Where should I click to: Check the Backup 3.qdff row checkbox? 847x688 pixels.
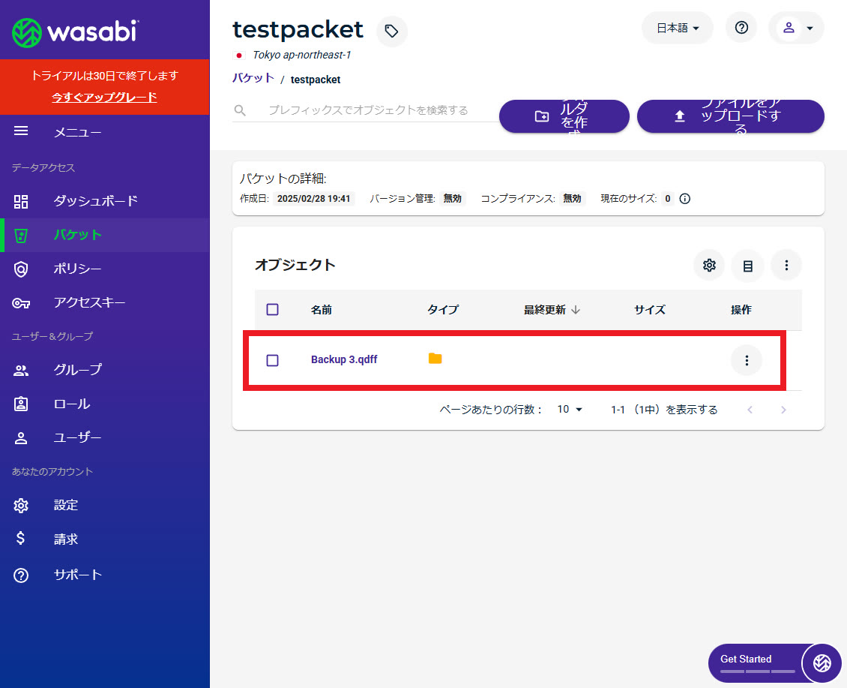[273, 360]
